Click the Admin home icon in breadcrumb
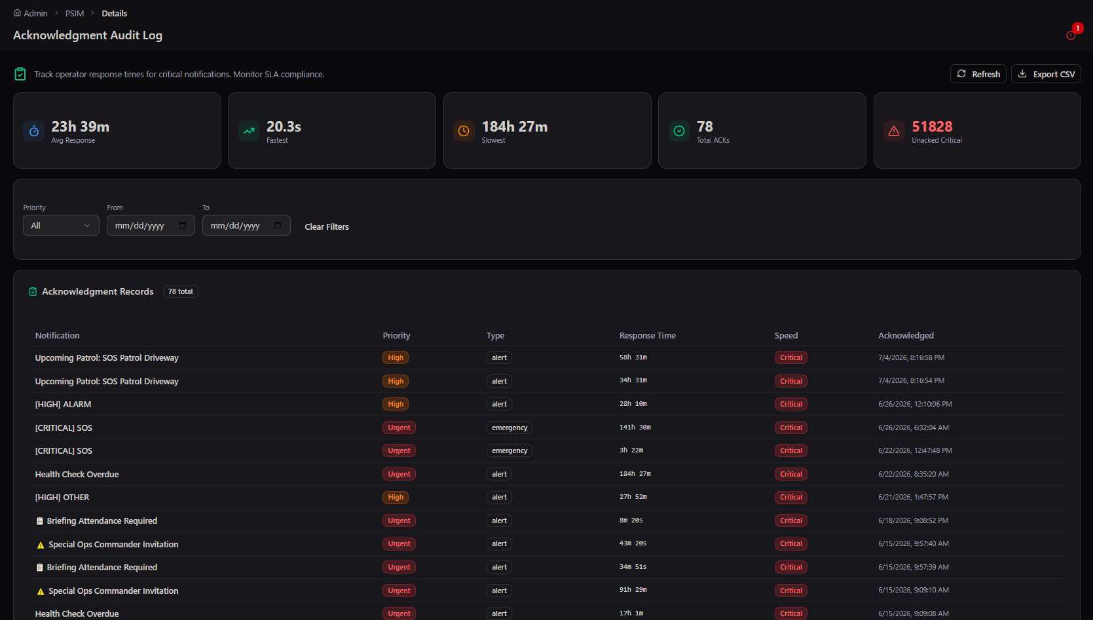 (x=17, y=13)
